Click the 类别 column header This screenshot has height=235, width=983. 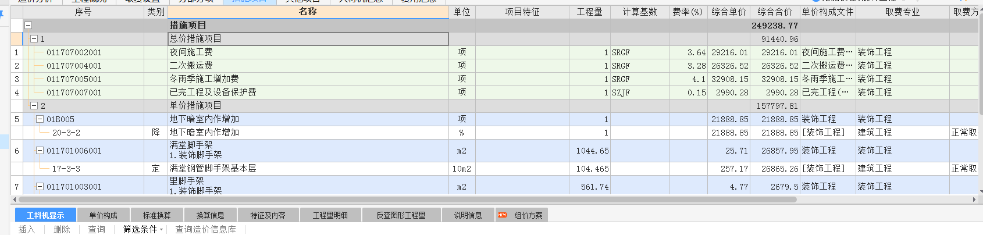coord(156,12)
